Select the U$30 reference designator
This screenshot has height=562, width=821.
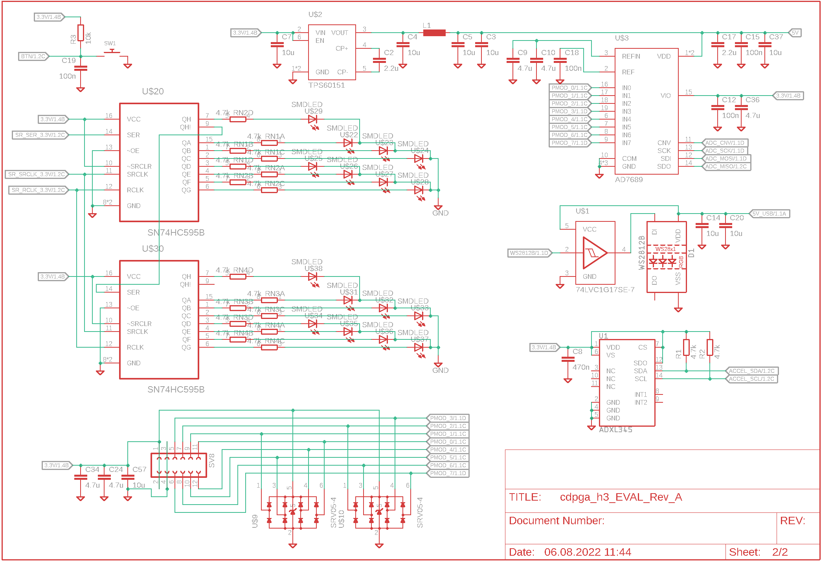tap(153, 249)
